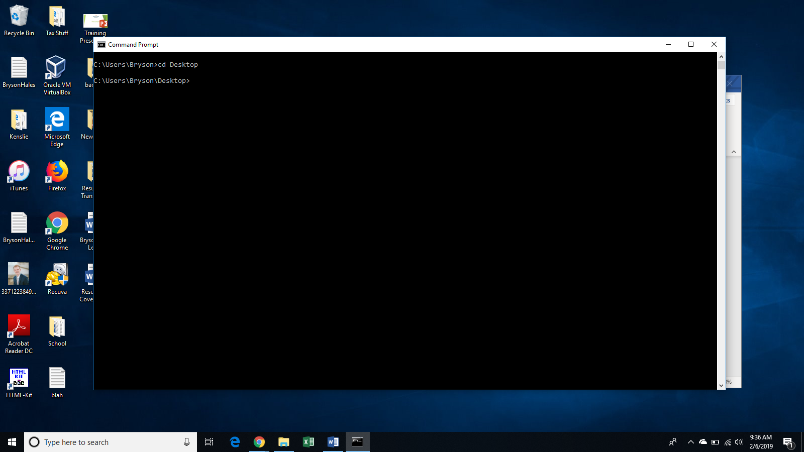This screenshot has width=804, height=452.
Task: Switch to Excel on the taskbar
Action: click(309, 442)
